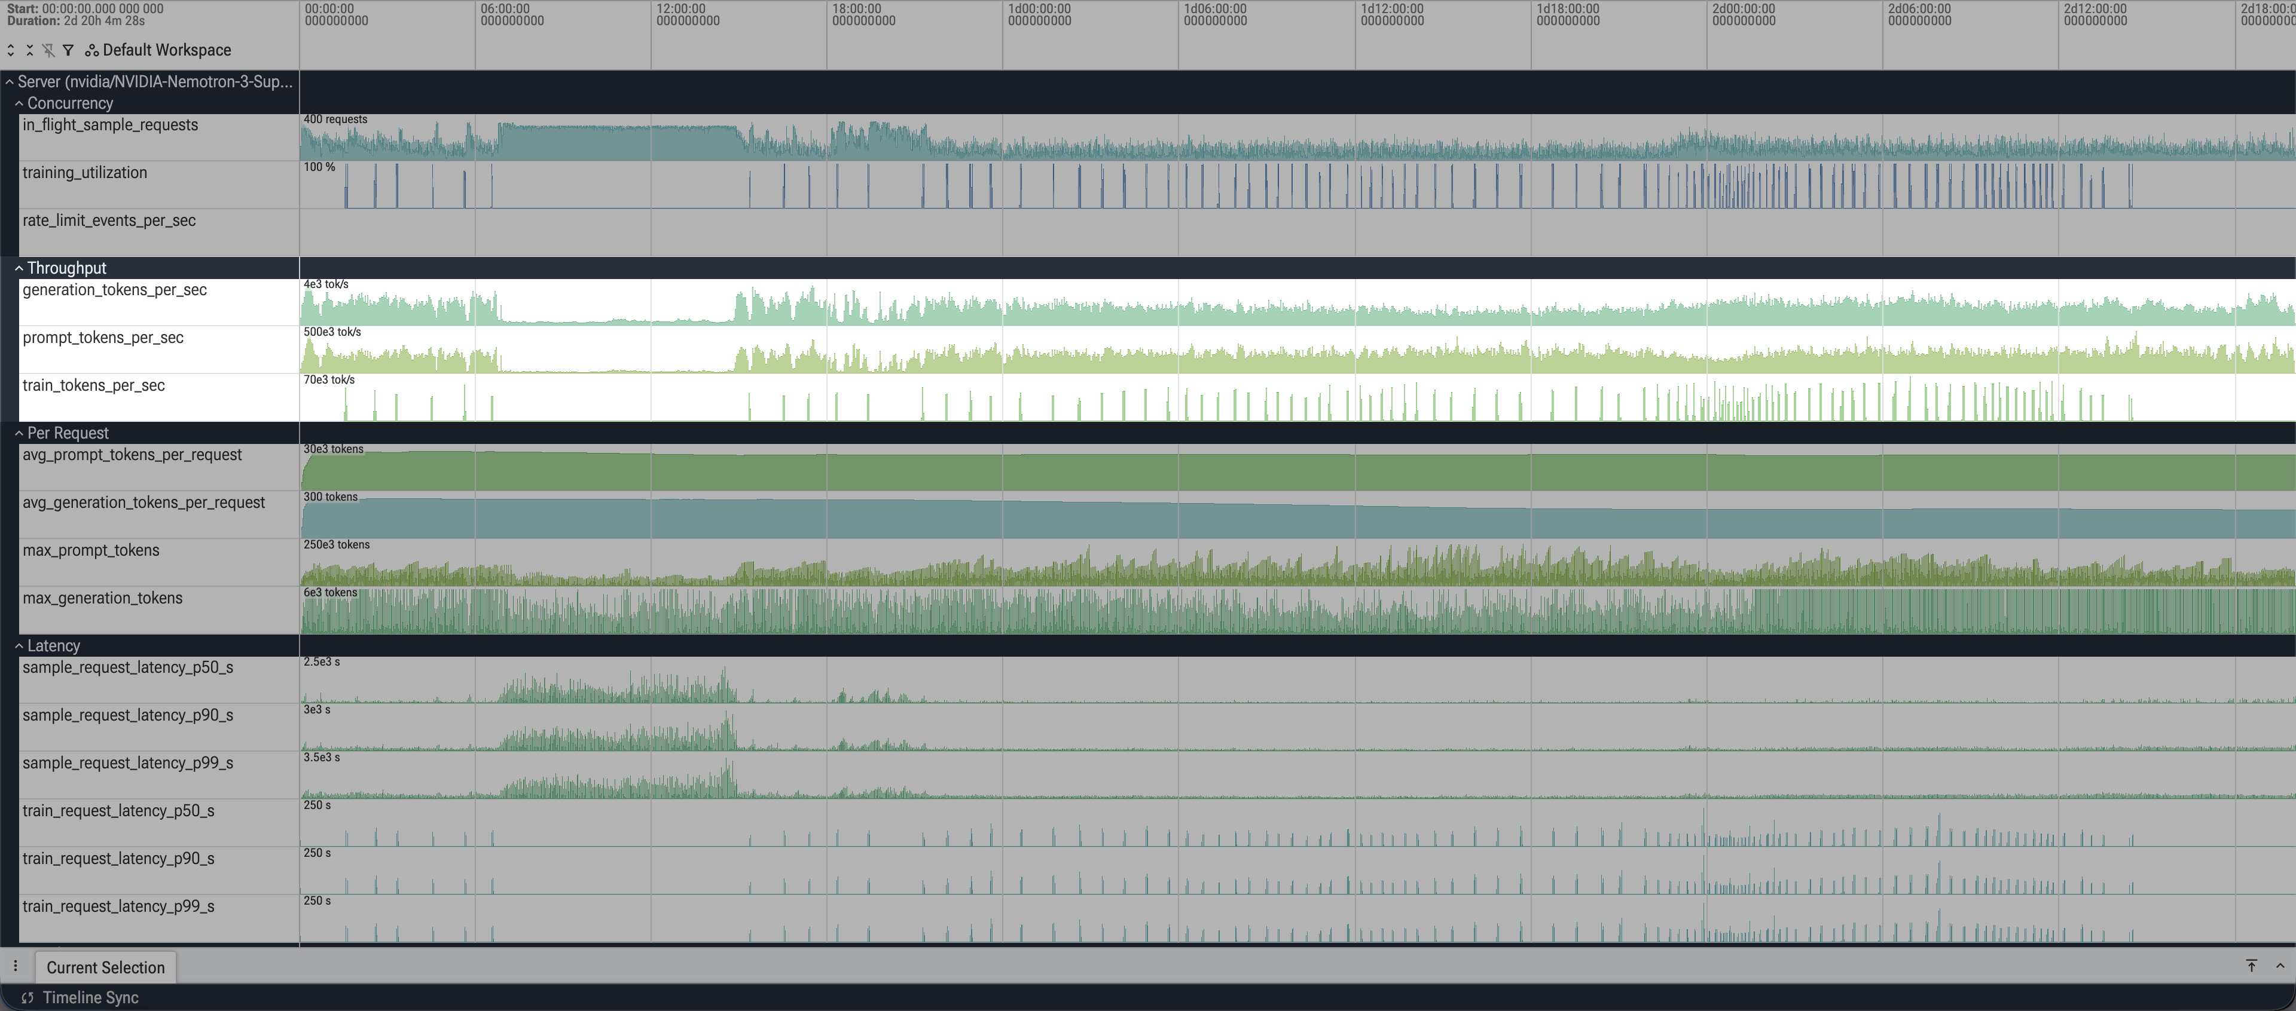Click the Timeline Sync status bar label
Image resolution: width=2296 pixels, height=1011 pixels.
pyautogui.click(x=90, y=998)
